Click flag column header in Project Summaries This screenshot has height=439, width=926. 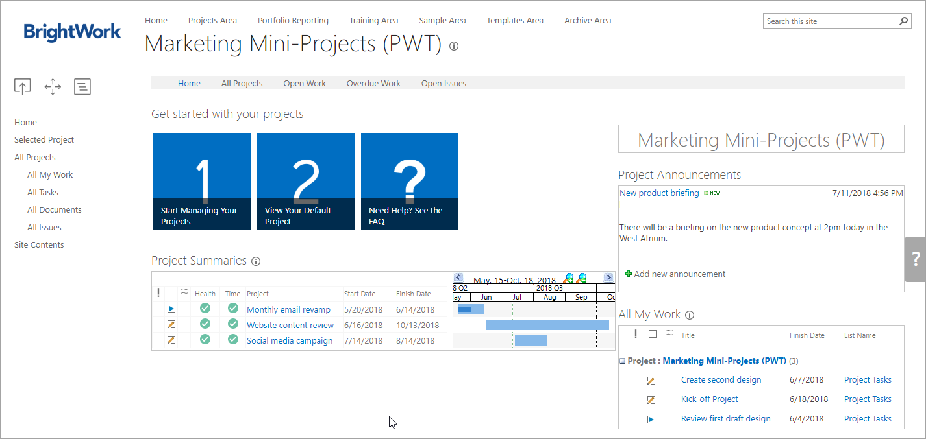(184, 293)
